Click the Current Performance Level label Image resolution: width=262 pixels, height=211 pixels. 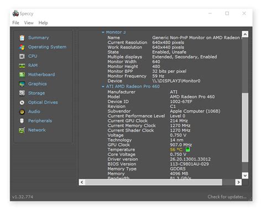tap(136, 116)
